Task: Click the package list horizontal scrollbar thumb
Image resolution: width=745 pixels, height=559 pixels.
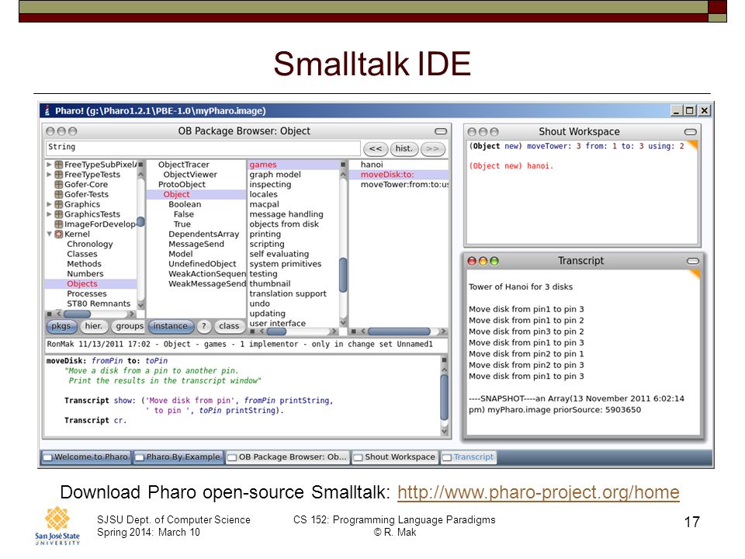Action: coord(78,314)
